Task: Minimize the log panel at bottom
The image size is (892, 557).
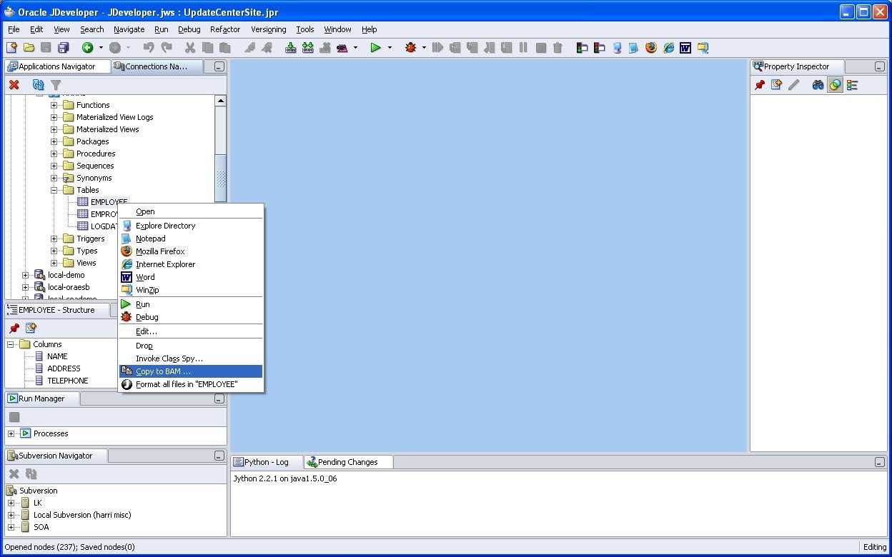Action: click(879, 462)
